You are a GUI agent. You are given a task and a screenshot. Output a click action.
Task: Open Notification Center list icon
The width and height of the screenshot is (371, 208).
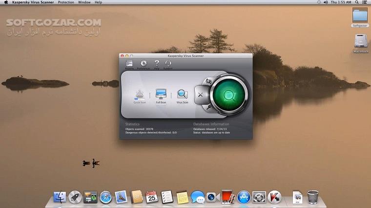coord(365,2)
